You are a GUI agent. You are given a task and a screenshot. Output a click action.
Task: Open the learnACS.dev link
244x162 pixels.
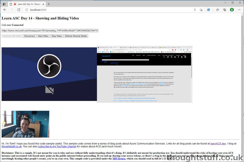coord(218,144)
